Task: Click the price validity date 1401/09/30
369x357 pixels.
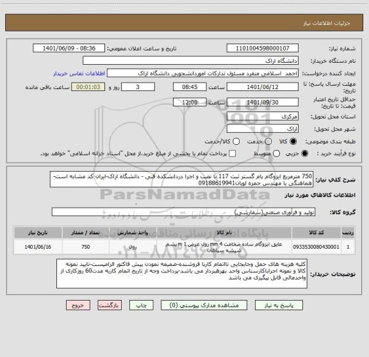Action: (x=263, y=102)
